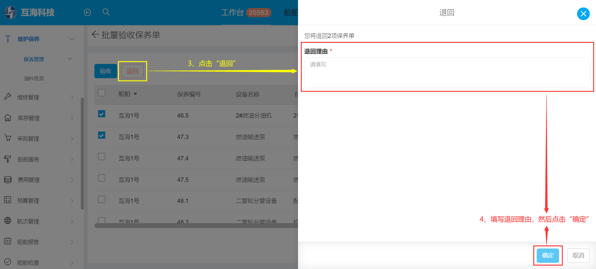The width and height of the screenshot is (596, 269).
Task: Expand the 费用管理 chevron
Action: tap(72, 180)
